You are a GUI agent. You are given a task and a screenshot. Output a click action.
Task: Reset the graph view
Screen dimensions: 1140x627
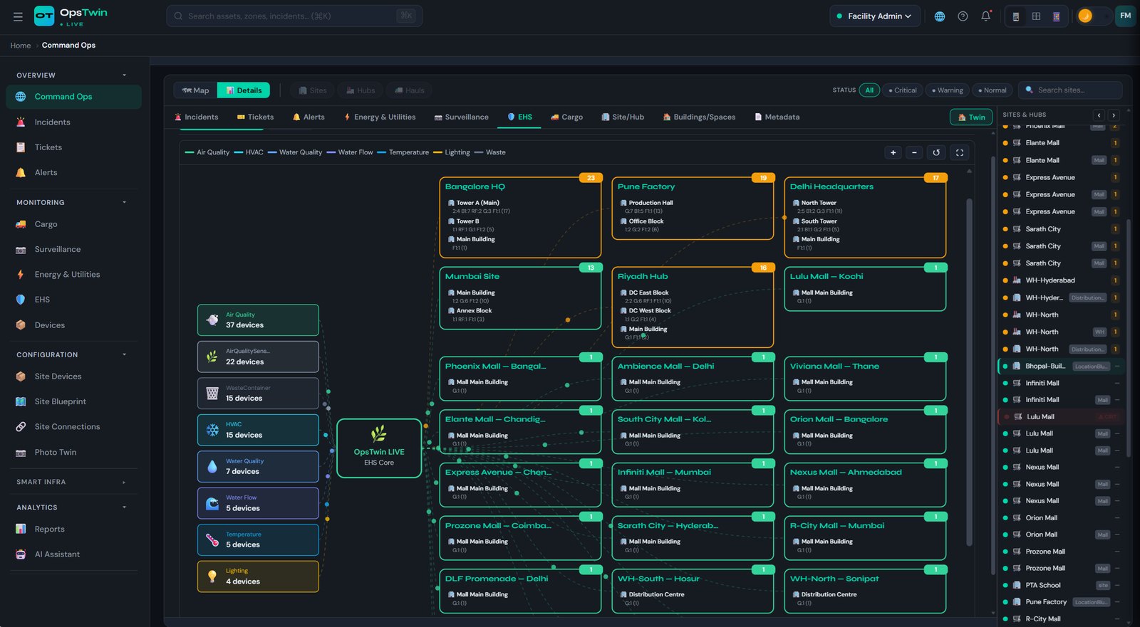click(x=936, y=152)
